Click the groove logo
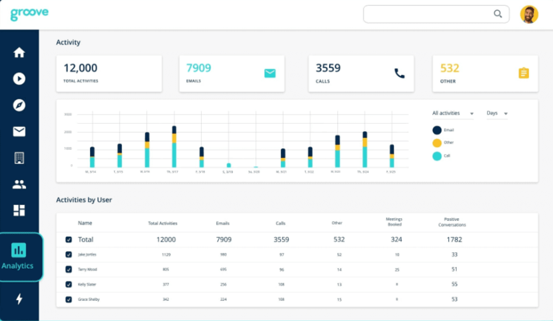Image resolution: width=553 pixels, height=321 pixels. point(29,13)
